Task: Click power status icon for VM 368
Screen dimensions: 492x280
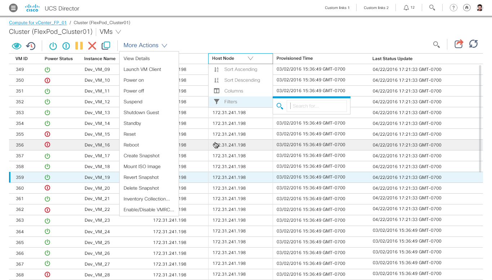Action: pos(47,275)
